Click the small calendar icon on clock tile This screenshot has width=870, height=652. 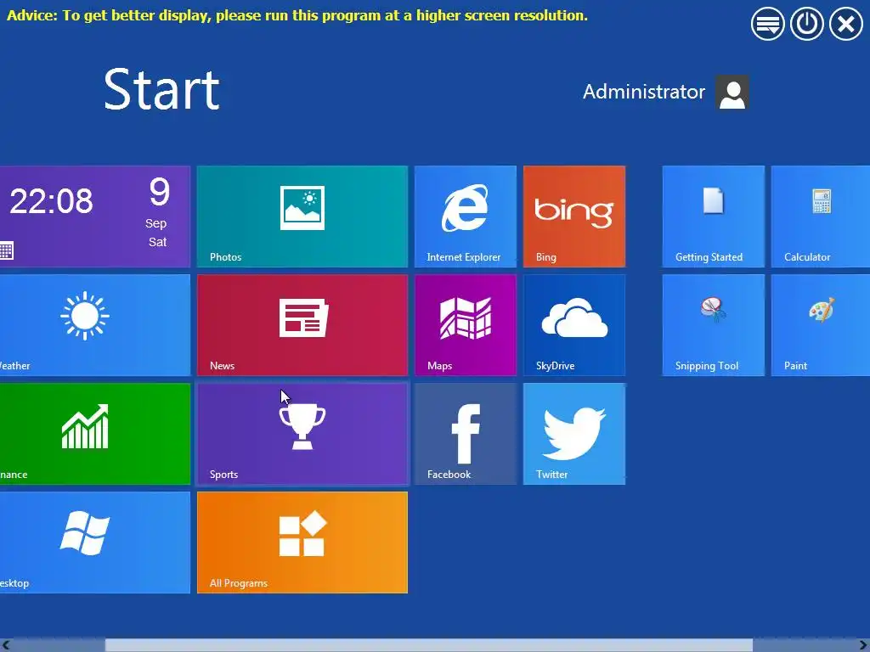(x=6, y=250)
